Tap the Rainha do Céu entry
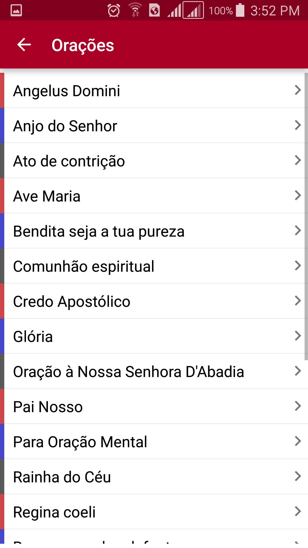 (x=154, y=477)
